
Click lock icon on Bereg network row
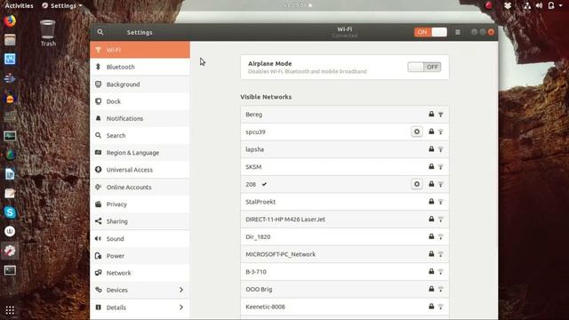[431, 114]
